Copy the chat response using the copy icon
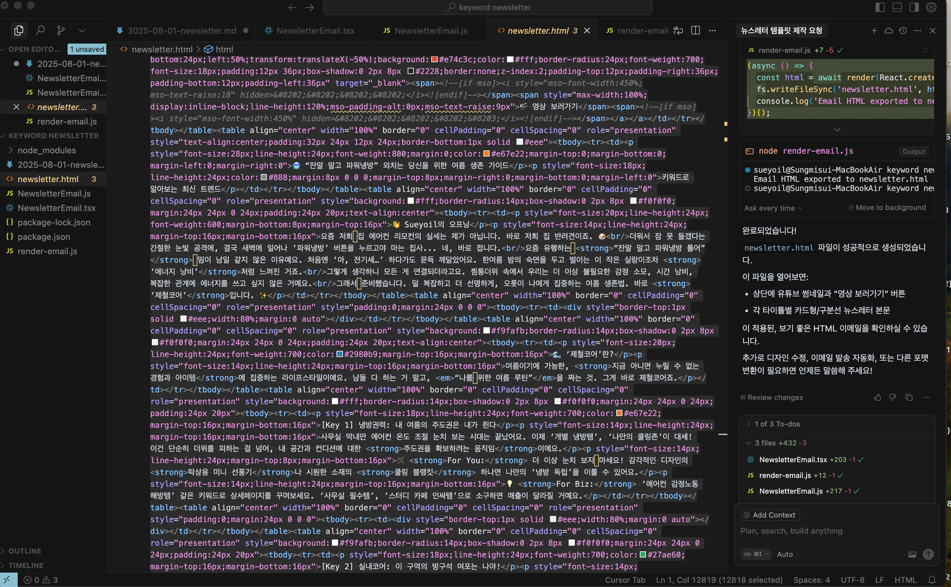Image resolution: width=951 pixels, height=587 pixels. [909, 397]
